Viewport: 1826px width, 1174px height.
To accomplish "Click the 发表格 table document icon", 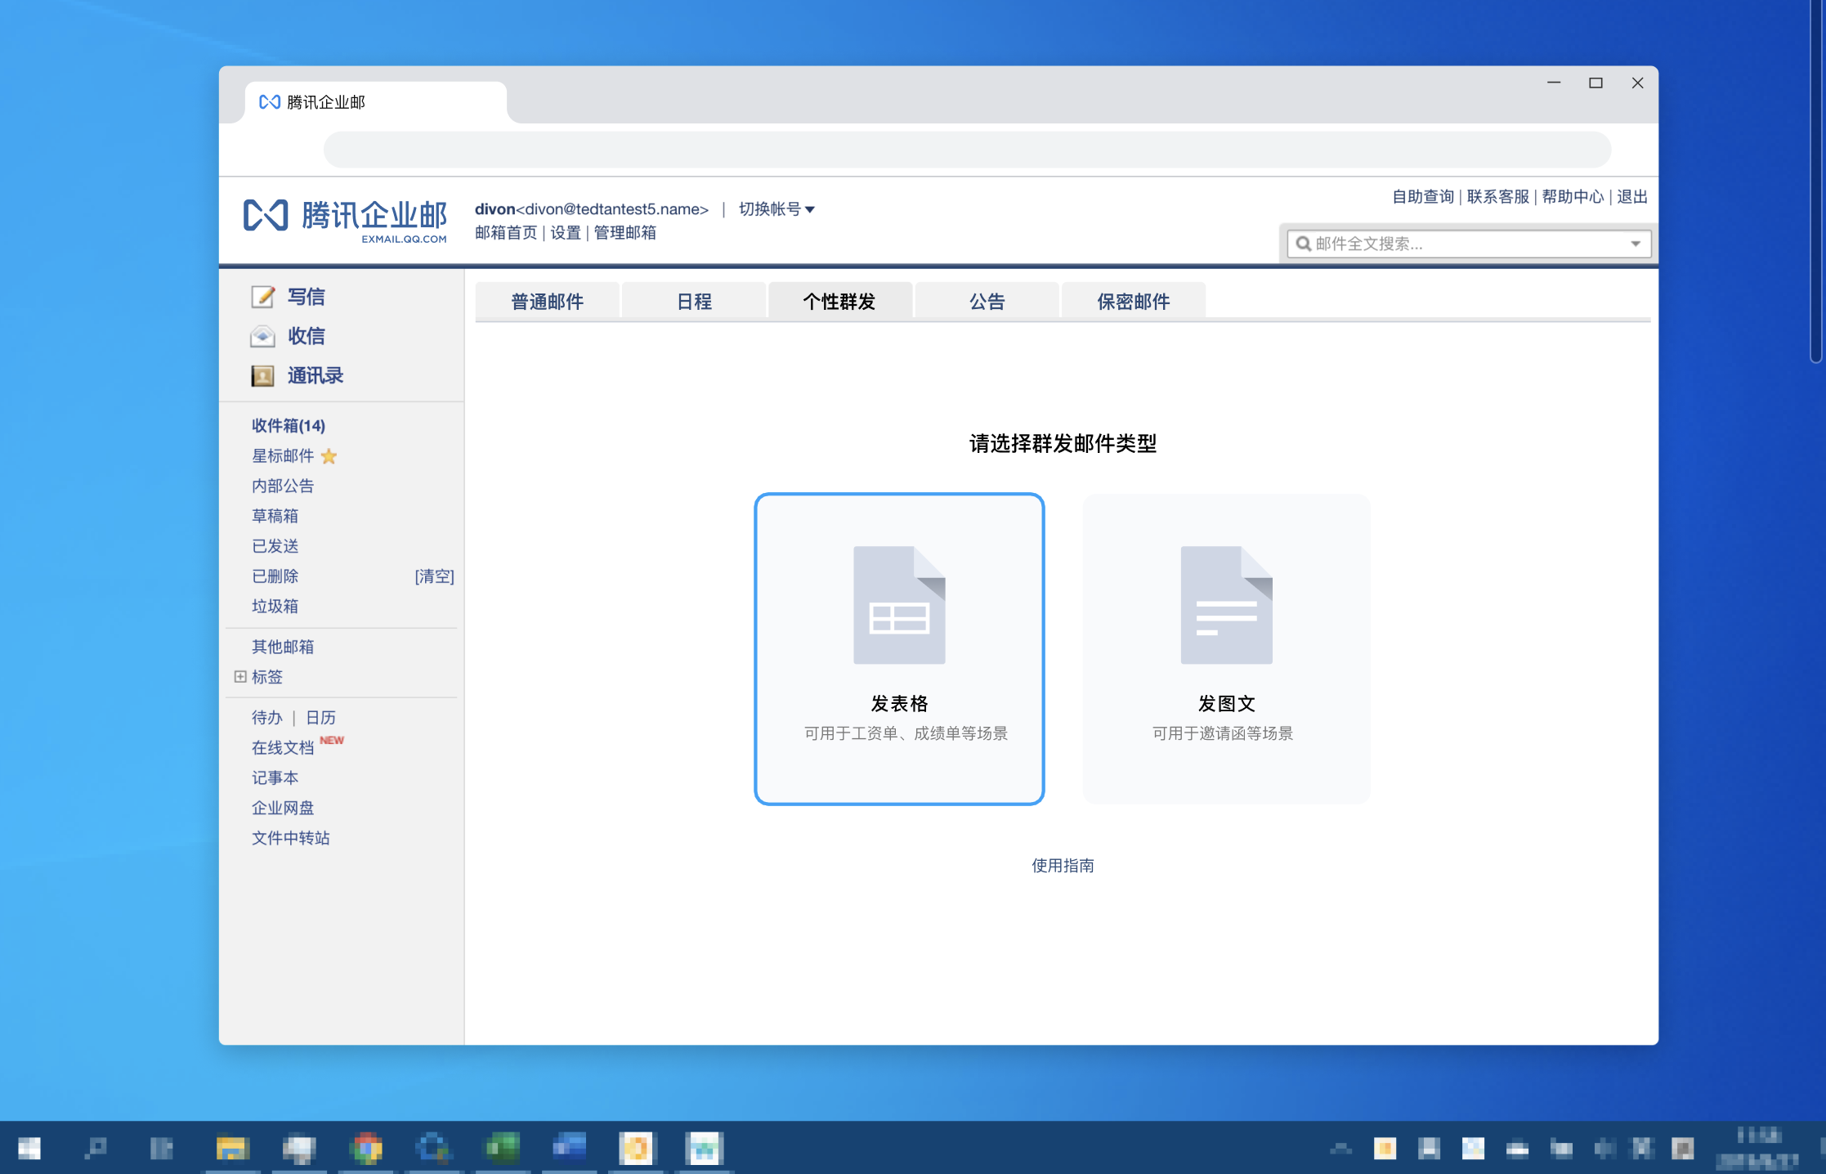I will coord(899,605).
